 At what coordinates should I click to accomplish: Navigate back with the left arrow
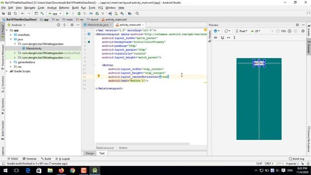tap(23, 14)
